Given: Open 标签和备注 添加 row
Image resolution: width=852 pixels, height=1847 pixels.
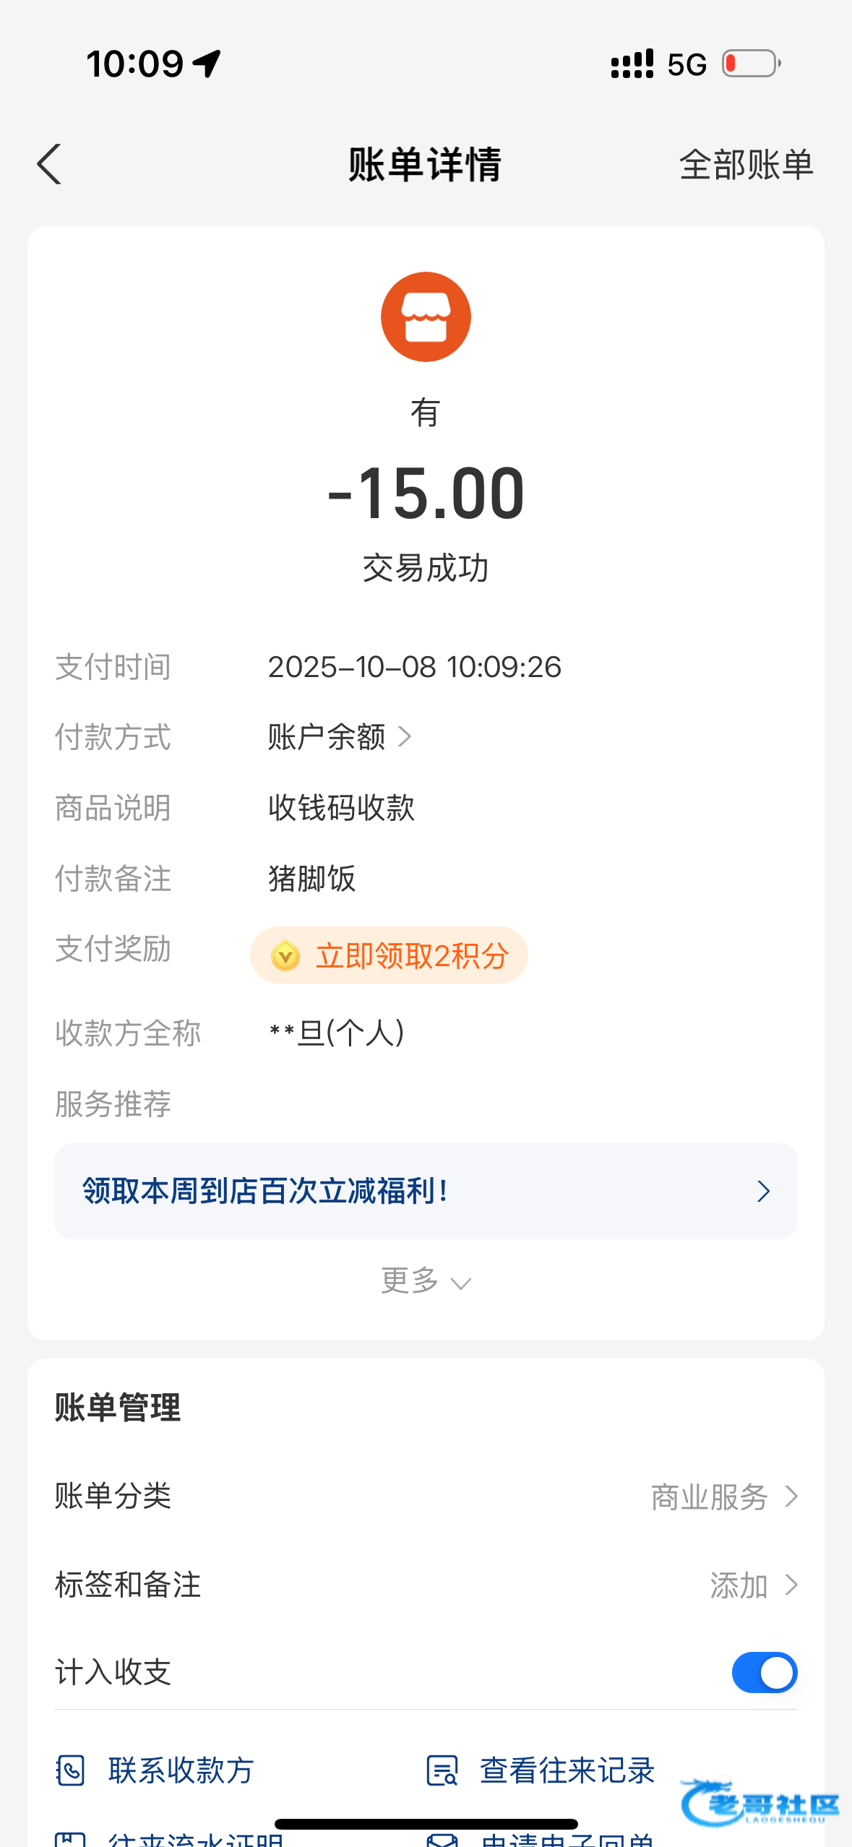Looking at the screenshot, I should pos(752,1585).
